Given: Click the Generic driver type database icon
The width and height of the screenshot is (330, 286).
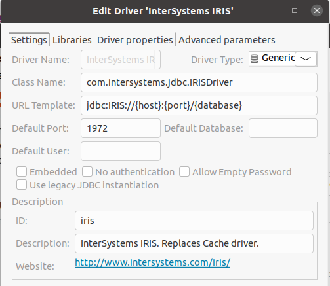Looking at the screenshot, I should point(255,59).
